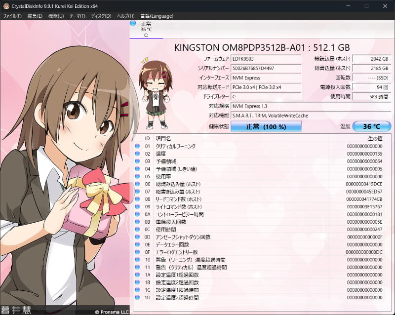The width and height of the screenshot is (395, 315).
Task: Click the blue status orb beside 正常 at top
Action: pyautogui.click(x=133, y=23)
